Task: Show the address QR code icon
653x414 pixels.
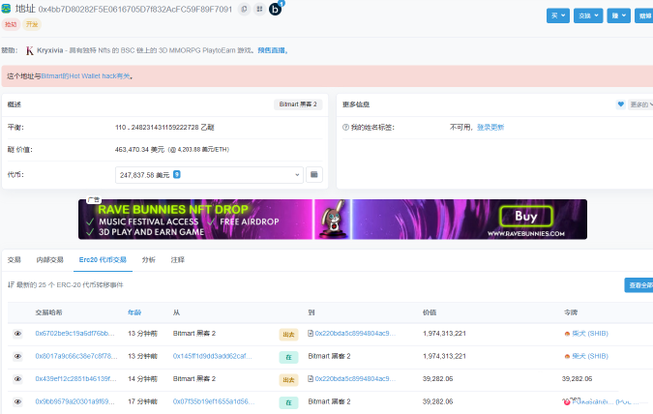Action: 259,9
